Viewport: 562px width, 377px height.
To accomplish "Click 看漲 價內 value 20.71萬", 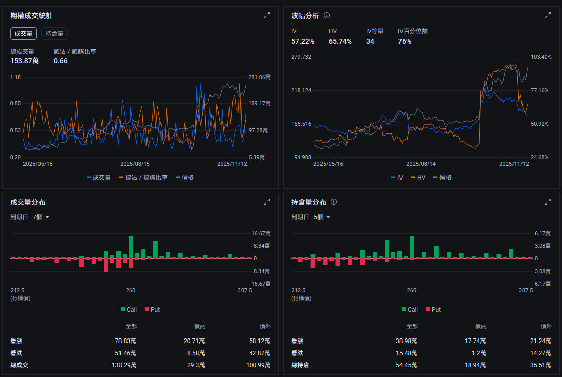I will click(x=194, y=341).
